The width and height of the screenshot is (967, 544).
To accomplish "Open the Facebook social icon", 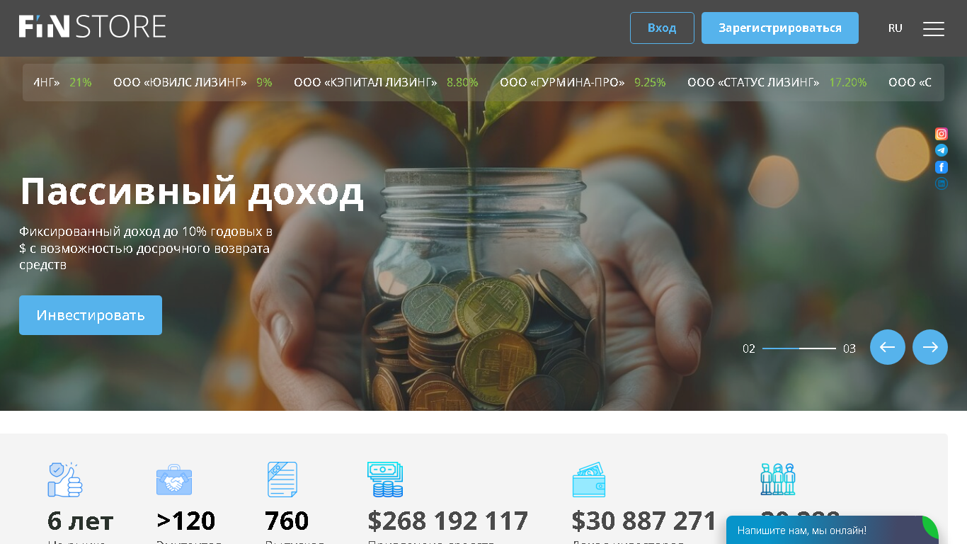I will (x=942, y=167).
